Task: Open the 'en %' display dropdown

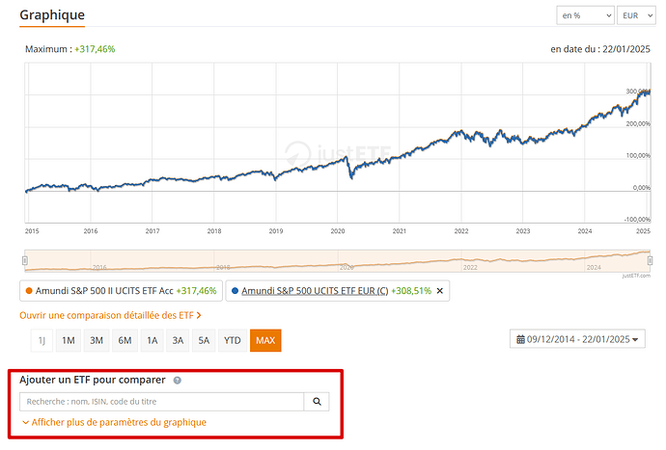Action: 585,15
